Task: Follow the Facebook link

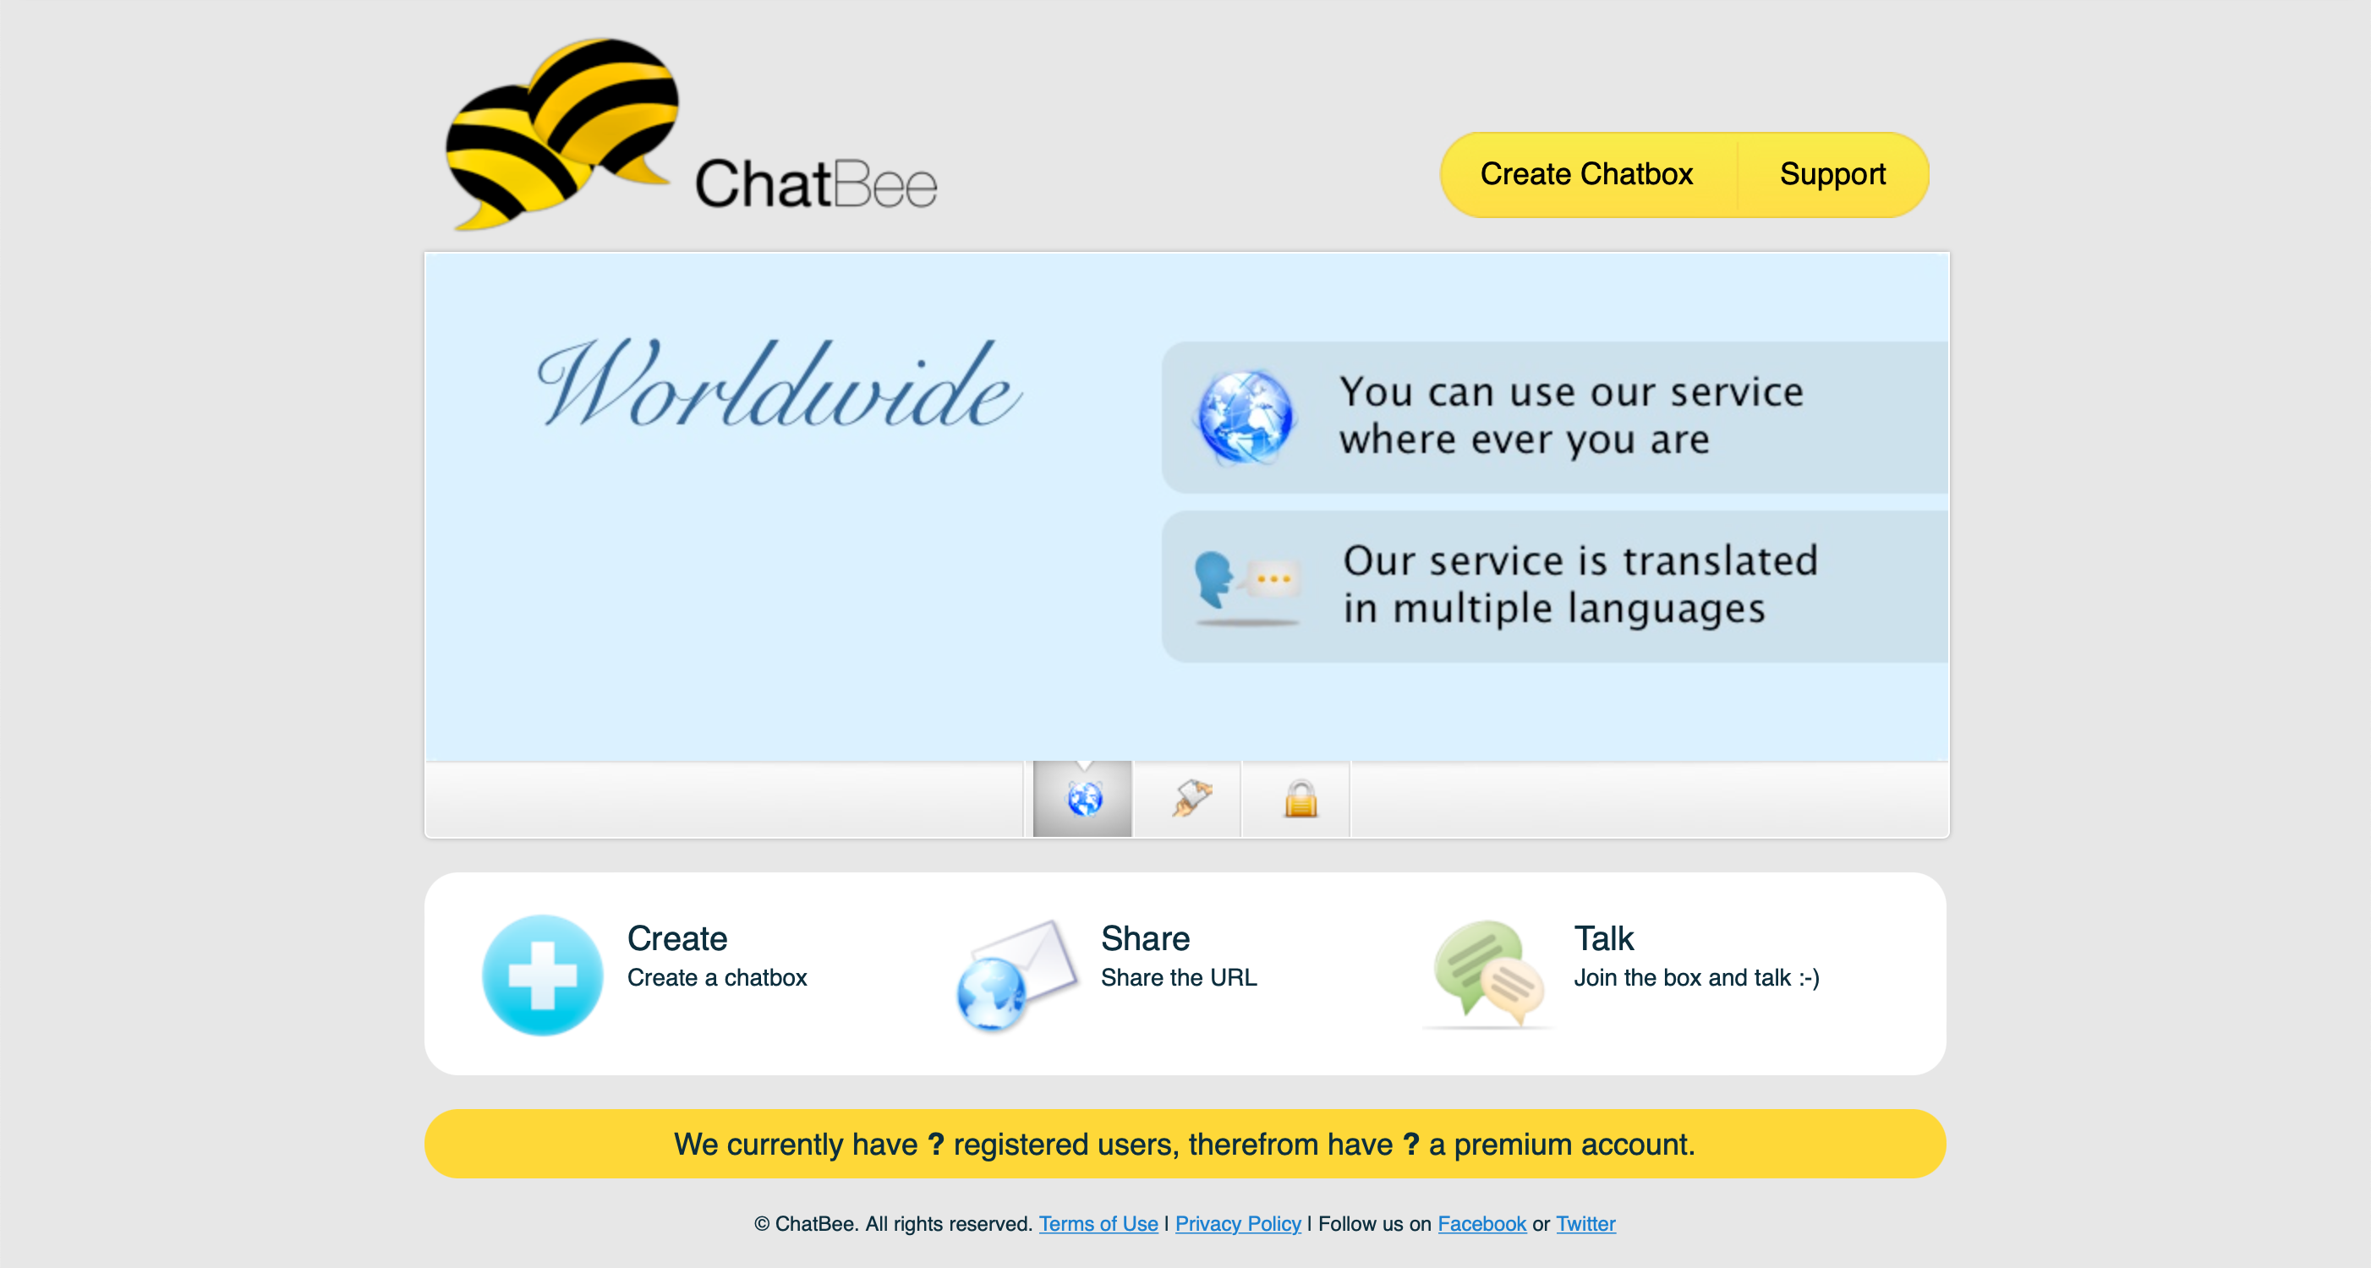Action: tap(1481, 1224)
